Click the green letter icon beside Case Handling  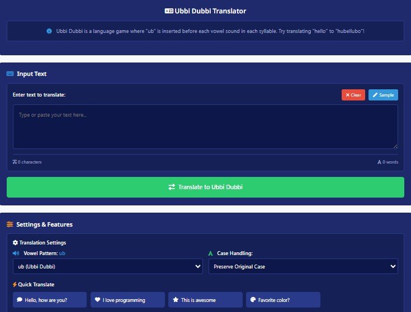point(210,253)
